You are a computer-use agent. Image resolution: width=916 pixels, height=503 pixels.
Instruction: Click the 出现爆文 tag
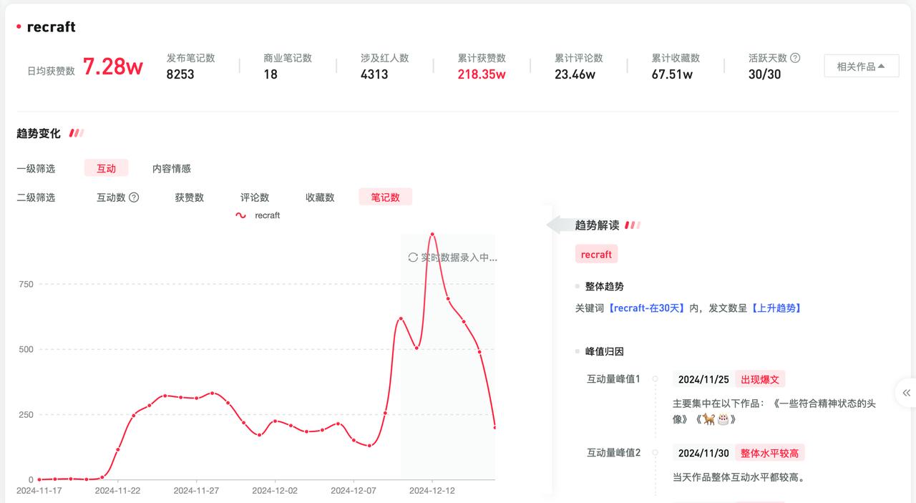coord(760,379)
